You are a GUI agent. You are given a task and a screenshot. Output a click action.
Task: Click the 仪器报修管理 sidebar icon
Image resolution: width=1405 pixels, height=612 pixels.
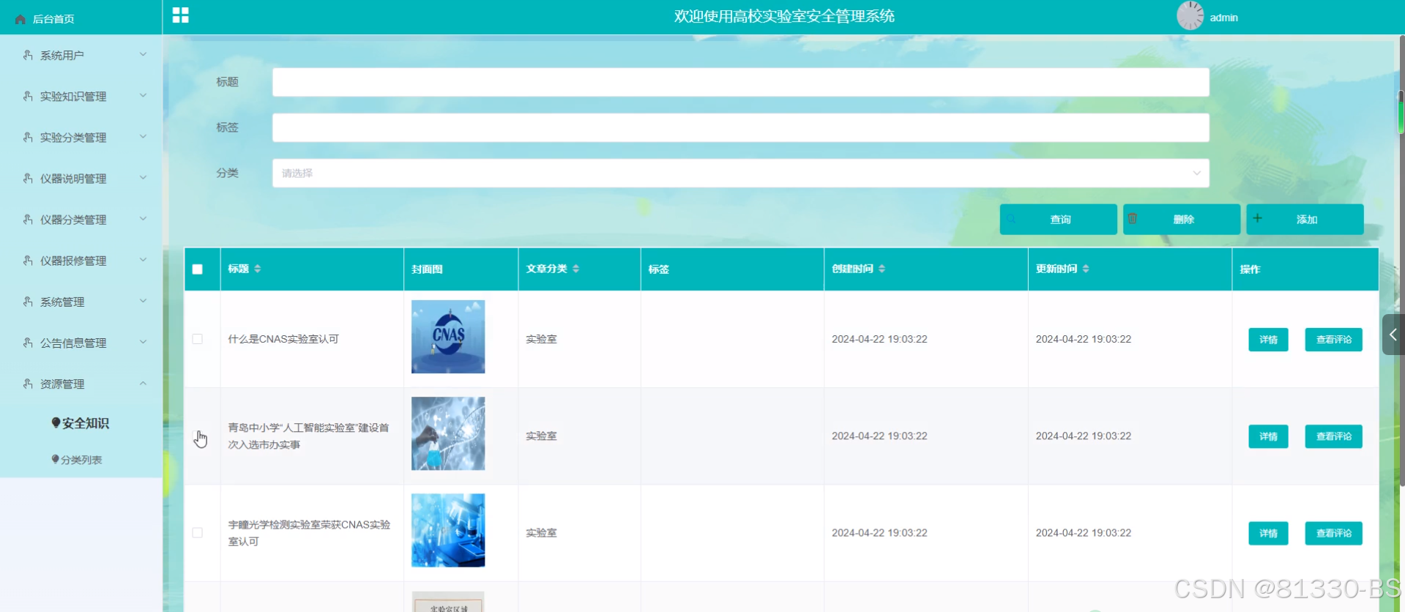coord(28,260)
